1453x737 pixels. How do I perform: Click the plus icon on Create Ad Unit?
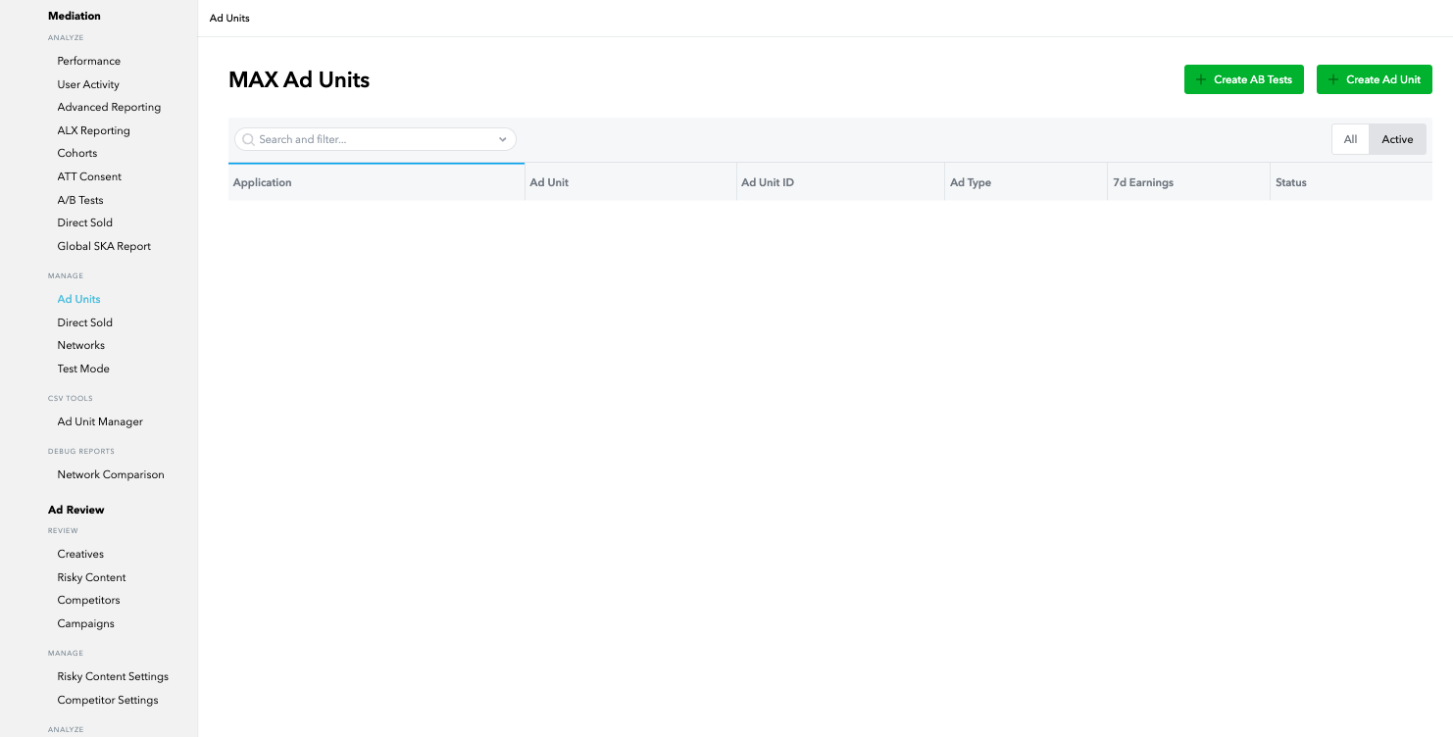(x=1332, y=79)
